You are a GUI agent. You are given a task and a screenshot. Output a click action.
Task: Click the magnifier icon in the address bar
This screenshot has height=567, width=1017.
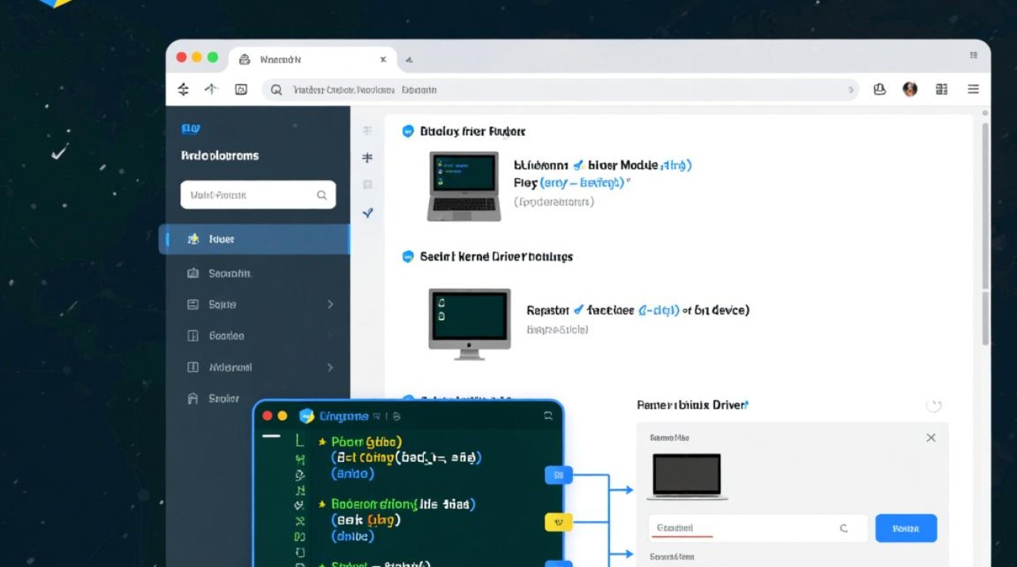click(x=276, y=89)
